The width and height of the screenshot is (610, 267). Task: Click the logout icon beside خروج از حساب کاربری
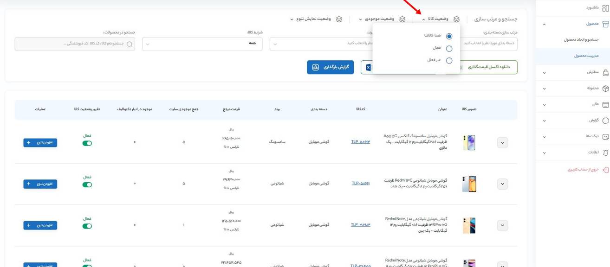pyautogui.click(x=605, y=170)
